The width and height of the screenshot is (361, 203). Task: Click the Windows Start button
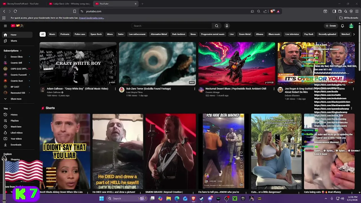(x=102, y=198)
